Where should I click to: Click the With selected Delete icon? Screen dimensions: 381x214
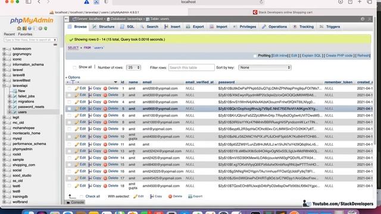(x=170, y=196)
